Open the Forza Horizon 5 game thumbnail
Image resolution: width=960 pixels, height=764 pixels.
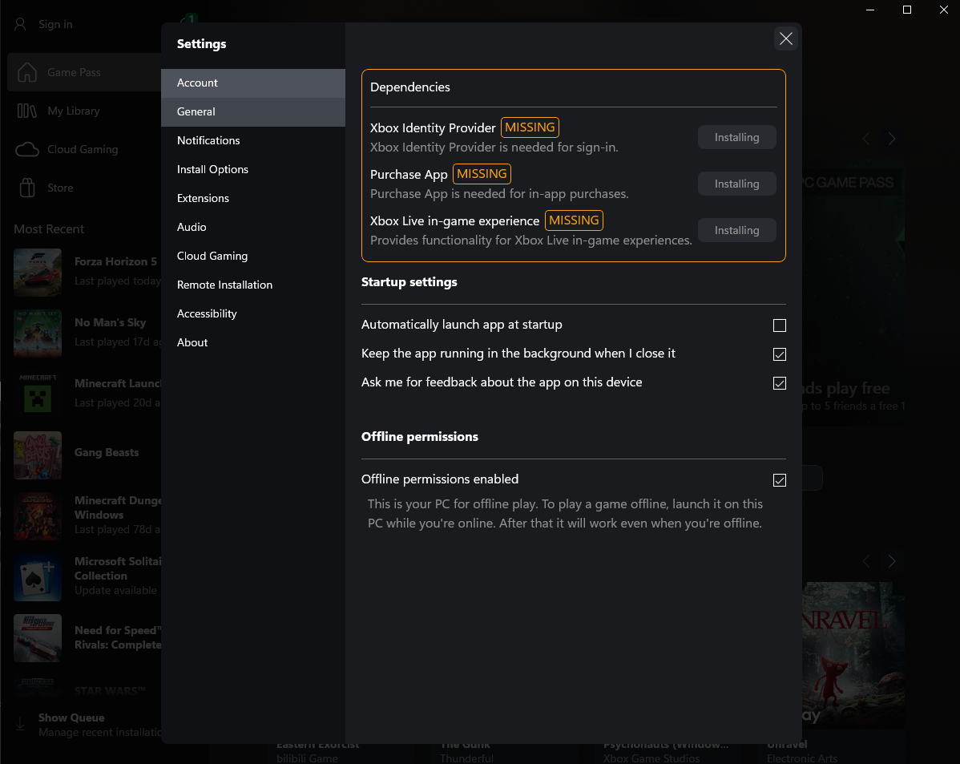38,272
